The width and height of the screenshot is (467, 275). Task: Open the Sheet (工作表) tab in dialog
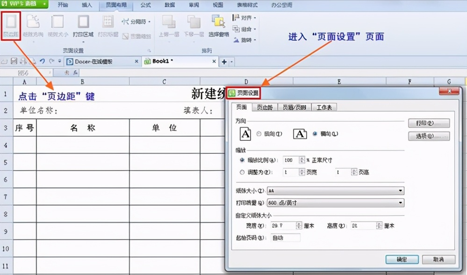(324, 107)
